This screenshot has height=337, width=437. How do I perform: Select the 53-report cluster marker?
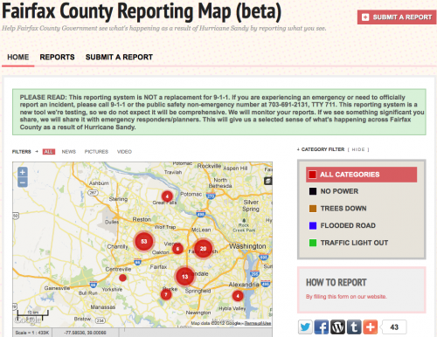[144, 241]
